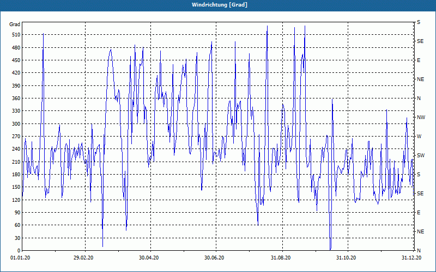Click the 330 axis value
The width and height of the screenshot is (436, 272).
point(16,111)
